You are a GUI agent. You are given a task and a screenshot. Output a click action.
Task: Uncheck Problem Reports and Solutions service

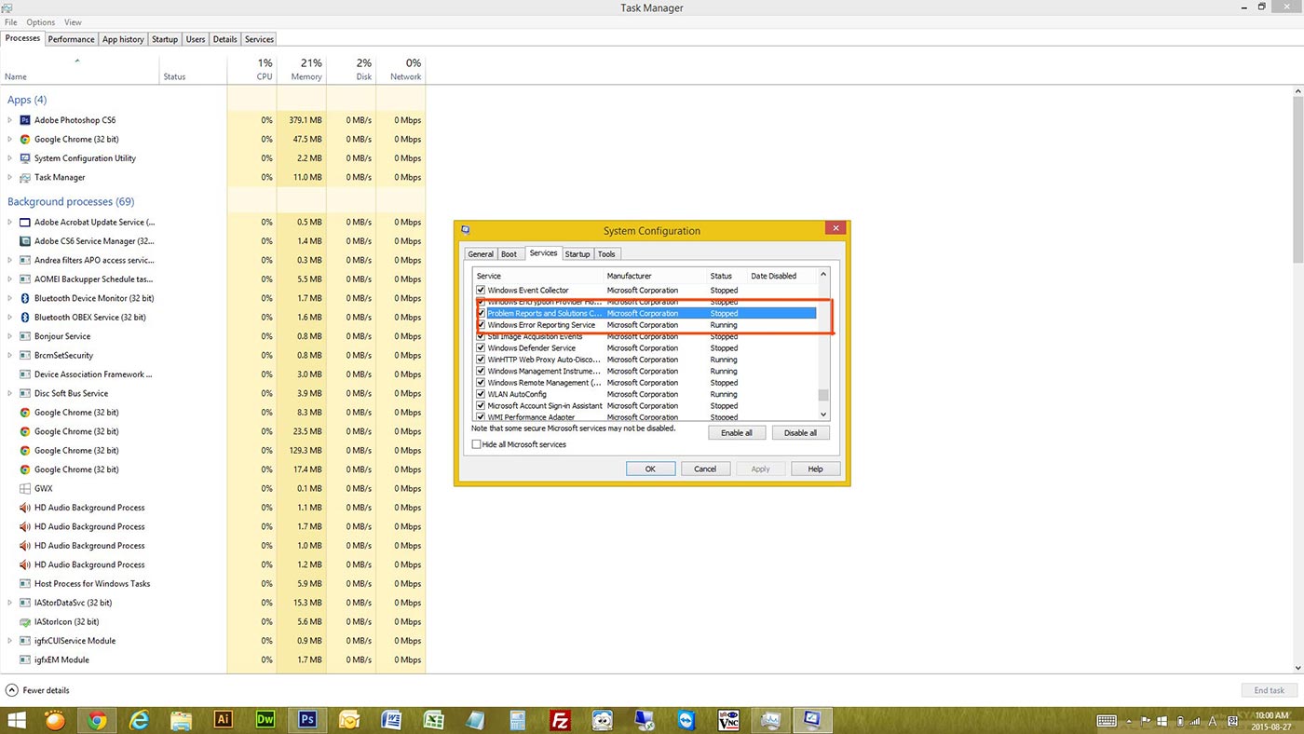(482, 314)
